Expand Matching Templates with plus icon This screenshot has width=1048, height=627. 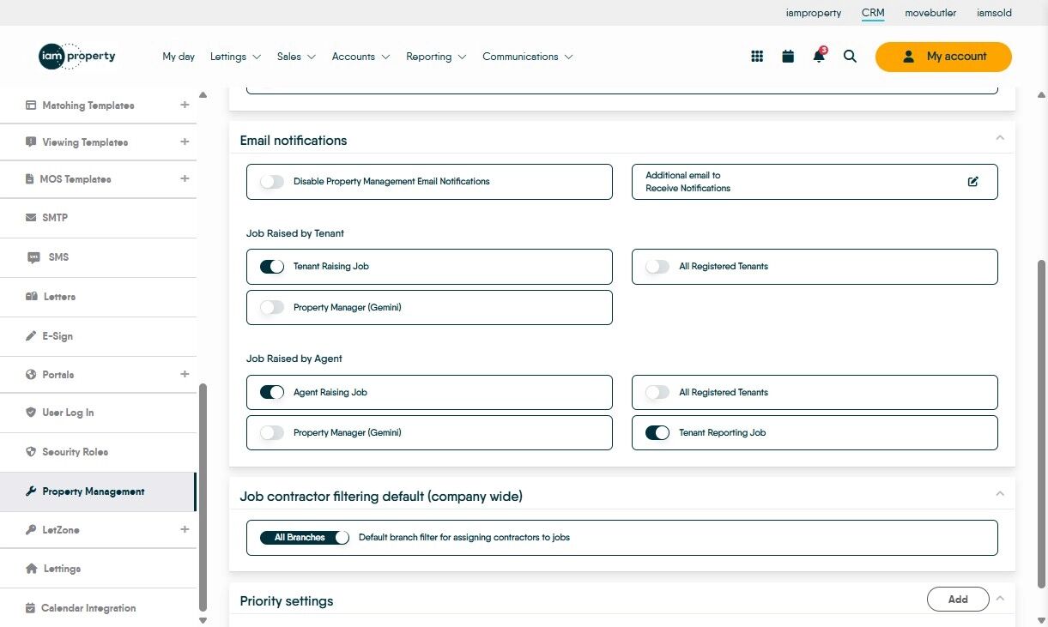pos(185,106)
